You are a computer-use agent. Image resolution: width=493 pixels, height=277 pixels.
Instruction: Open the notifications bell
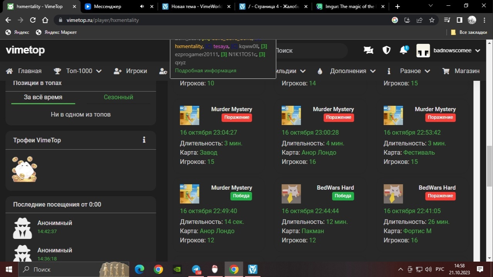(x=403, y=50)
